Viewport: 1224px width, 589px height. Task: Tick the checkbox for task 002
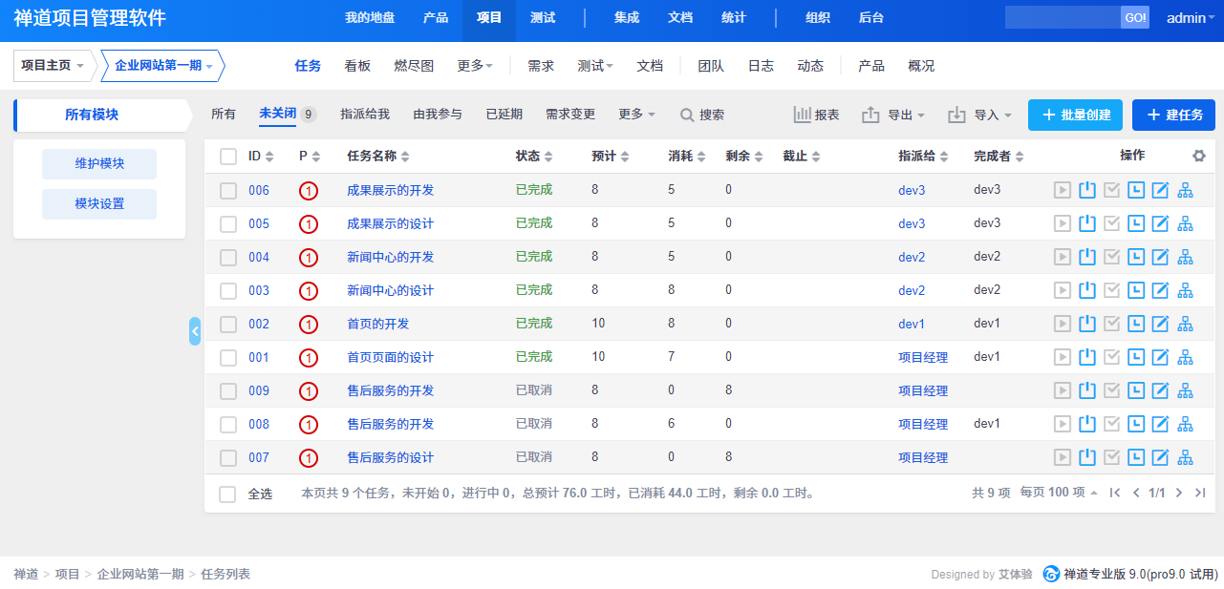click(x=228, y=324)
